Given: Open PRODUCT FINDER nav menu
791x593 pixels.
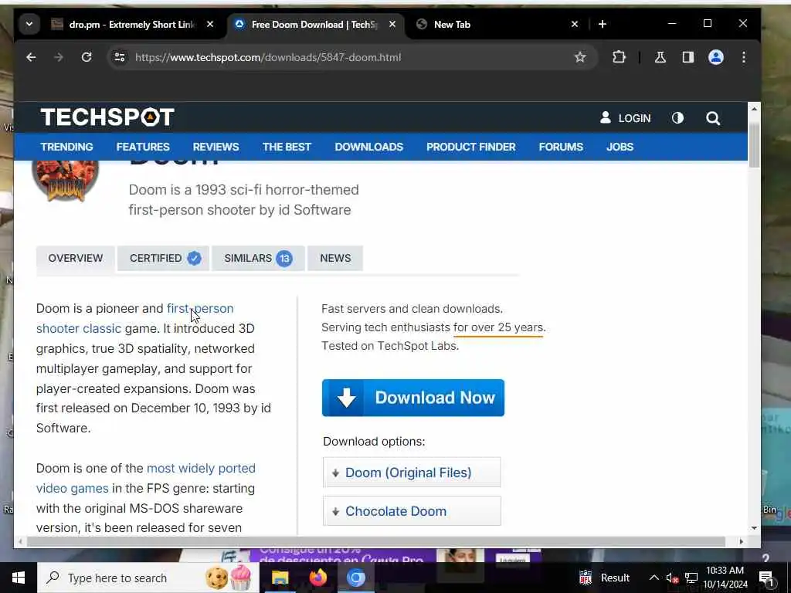Looking at the screenshot, I should click(470, 147).
